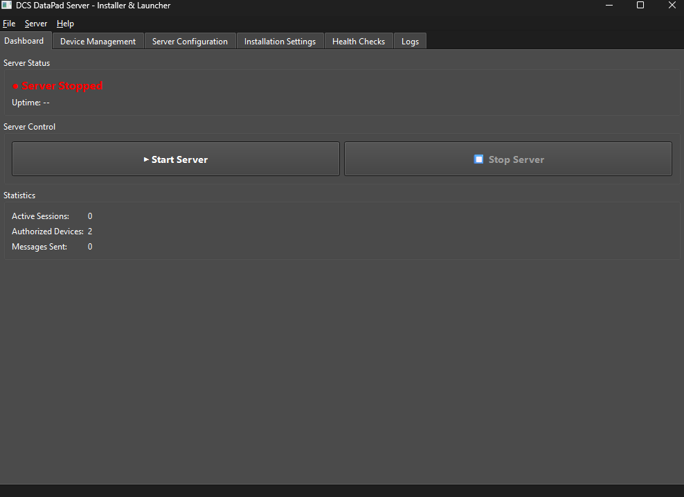Viewport: 684px width, 497px height.
Task: Open the File menu
Action: coord(9,24)
